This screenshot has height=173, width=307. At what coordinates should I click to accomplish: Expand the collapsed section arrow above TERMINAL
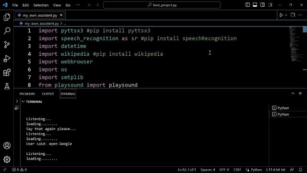pyautogui.click(x=17, y=101)
